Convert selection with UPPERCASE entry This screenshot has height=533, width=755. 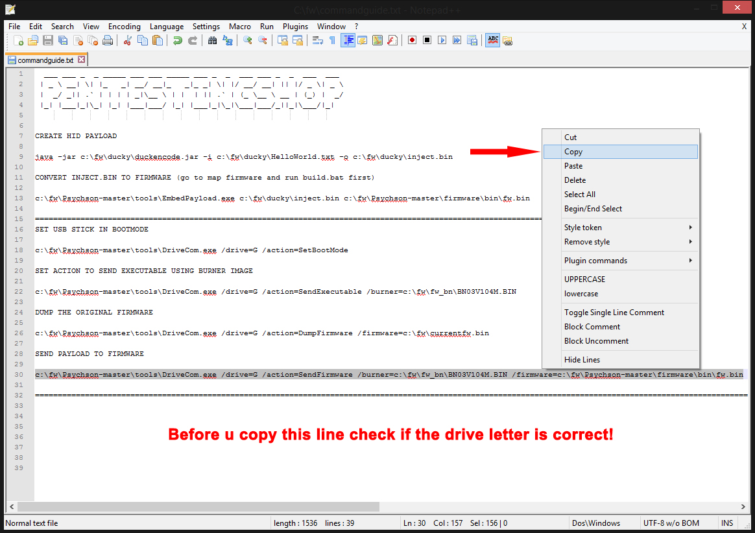pos(621,279)
